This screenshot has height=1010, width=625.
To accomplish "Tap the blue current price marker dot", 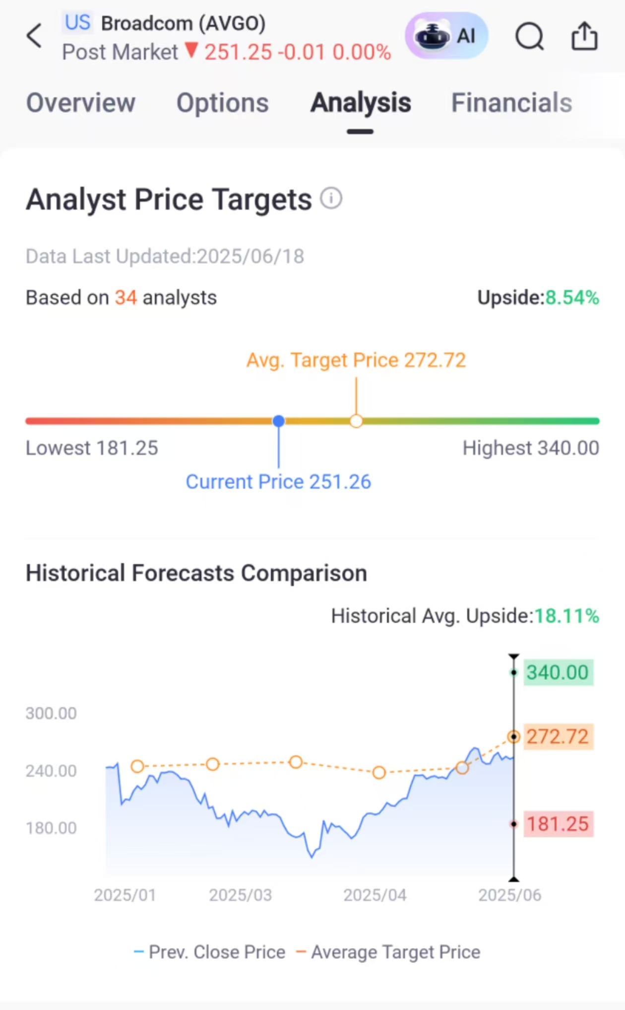I will [x=279, y=421].
